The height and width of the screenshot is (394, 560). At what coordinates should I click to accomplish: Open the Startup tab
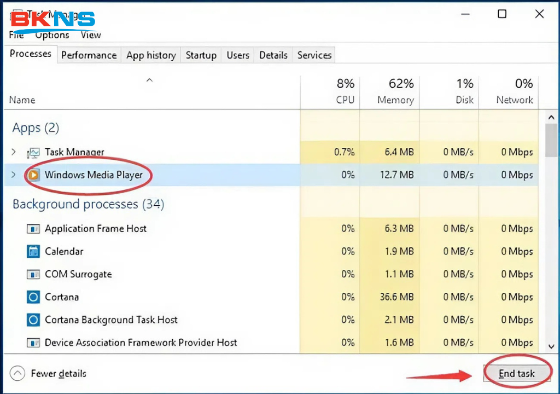pyautogui.click(x=201, y=55)
